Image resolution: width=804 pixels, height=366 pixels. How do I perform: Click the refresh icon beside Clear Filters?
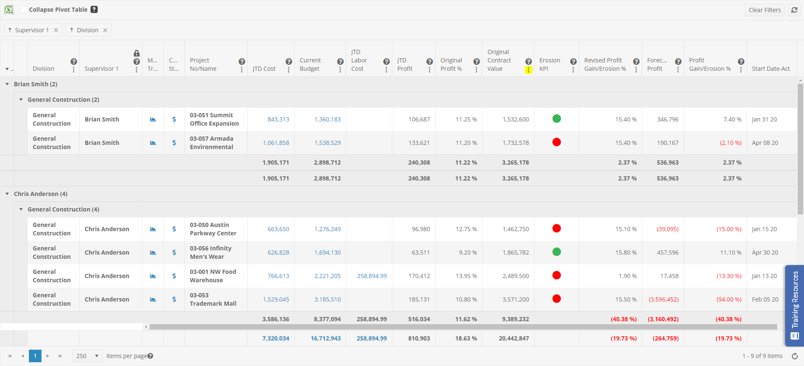(794, 10)
